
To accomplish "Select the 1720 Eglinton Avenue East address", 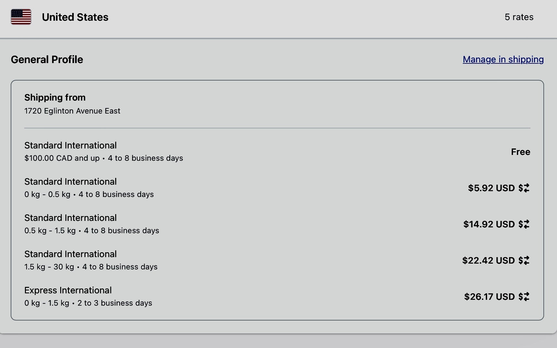I will point(72,111).
